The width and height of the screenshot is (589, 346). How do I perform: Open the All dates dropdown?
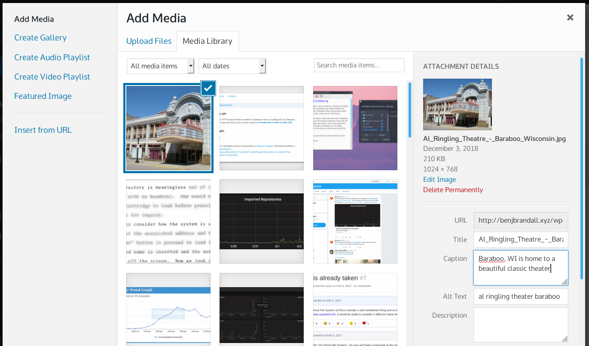point(232,66)
